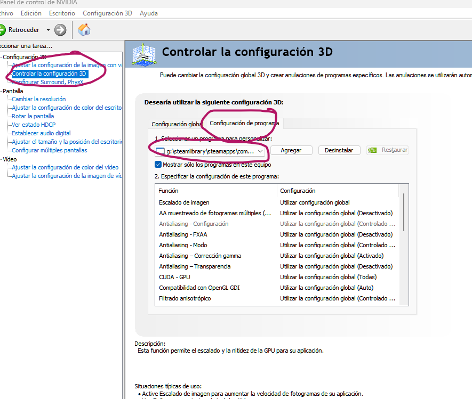Select AA muestreado de fotogramas múltiples row

pos(277,213)
